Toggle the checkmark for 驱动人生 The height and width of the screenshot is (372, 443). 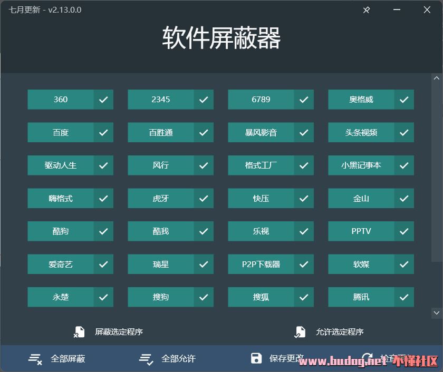(x=103, y=165)
